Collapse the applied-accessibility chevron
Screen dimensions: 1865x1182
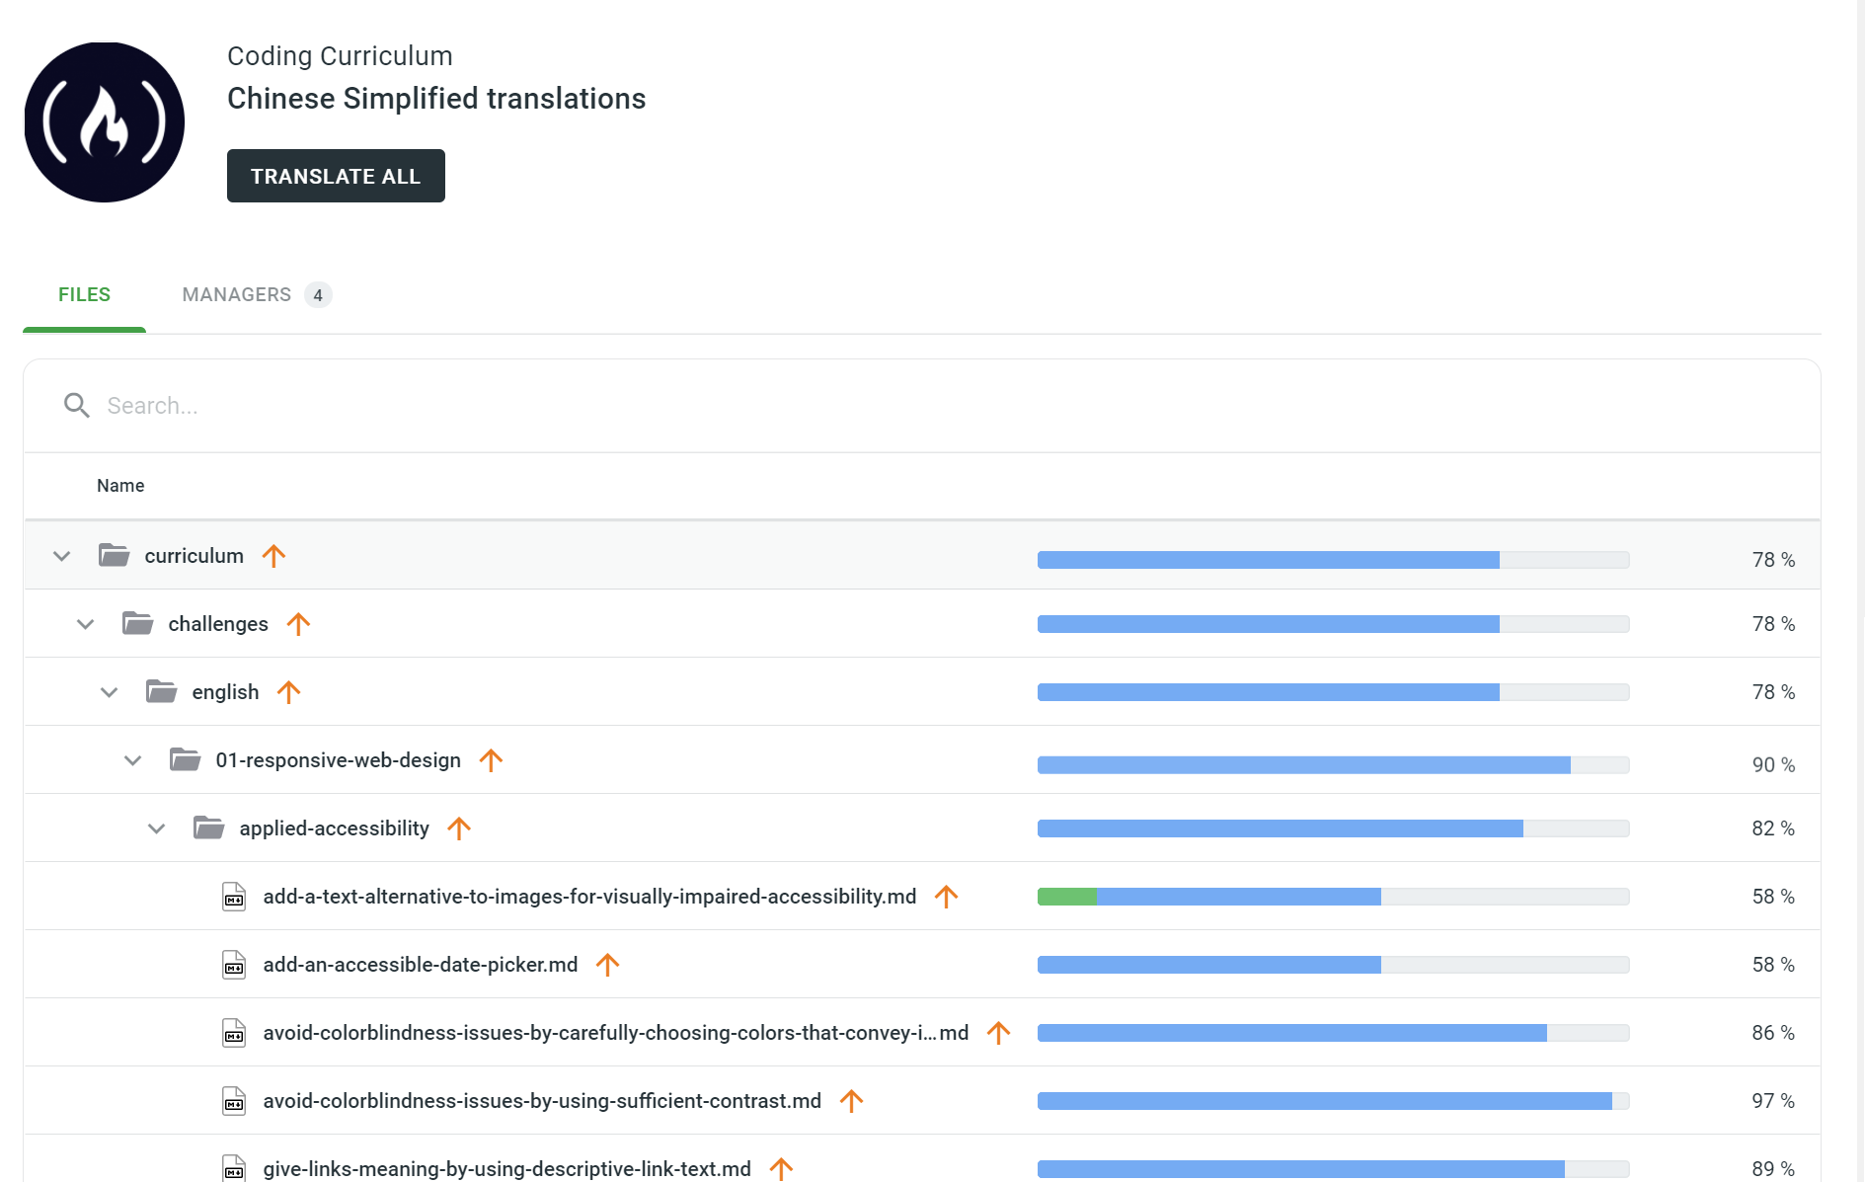(156, 828)
